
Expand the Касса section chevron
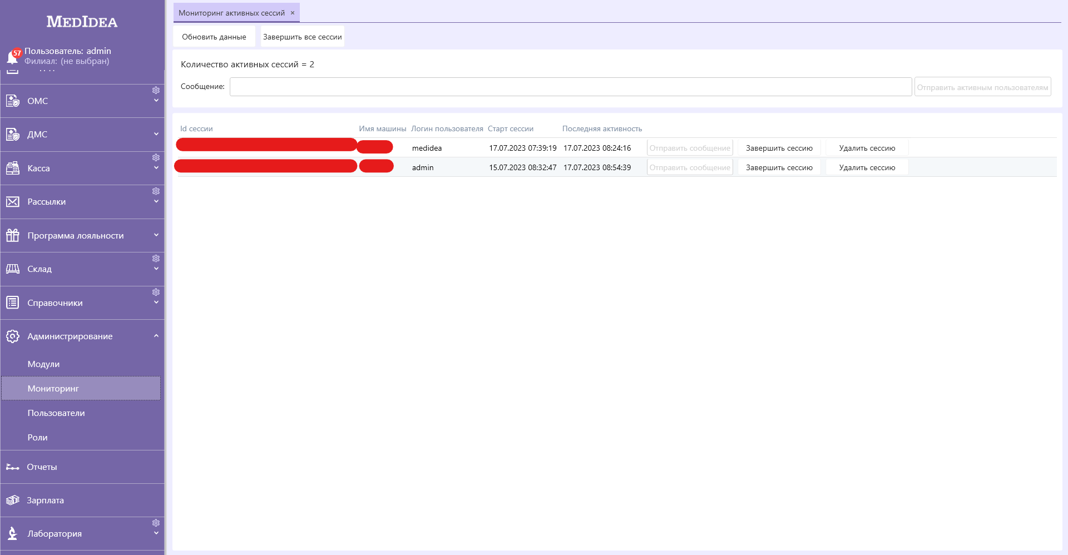(x=156, y=168)
